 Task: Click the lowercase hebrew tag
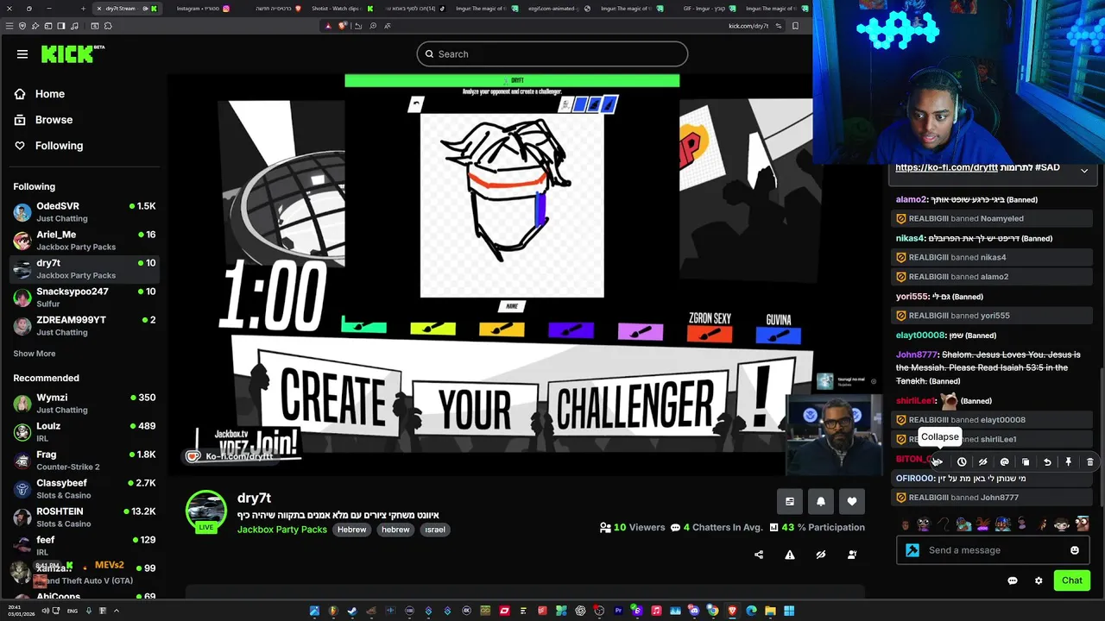[x=396, y=530]
